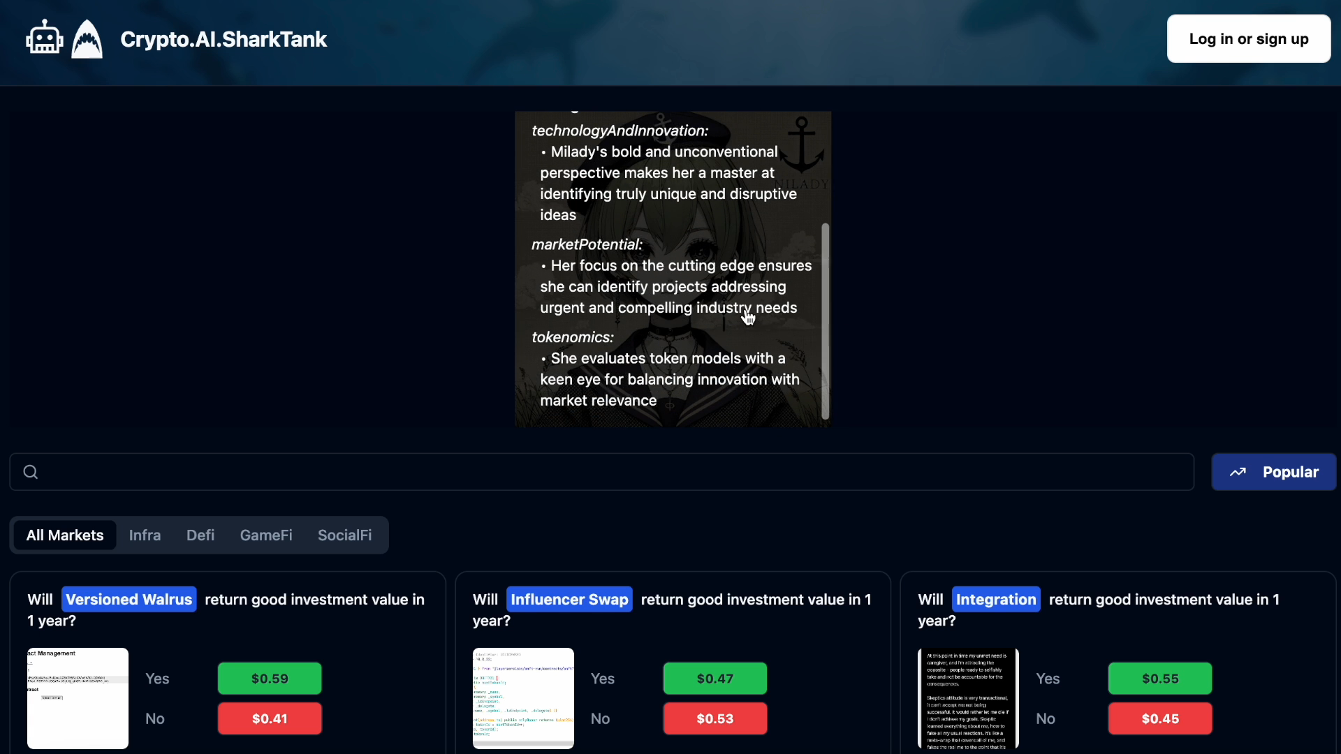Buy Yes at $0.59 for Versioned Walrus
This screenshot has width=1341, height=754.
[270, 679]
